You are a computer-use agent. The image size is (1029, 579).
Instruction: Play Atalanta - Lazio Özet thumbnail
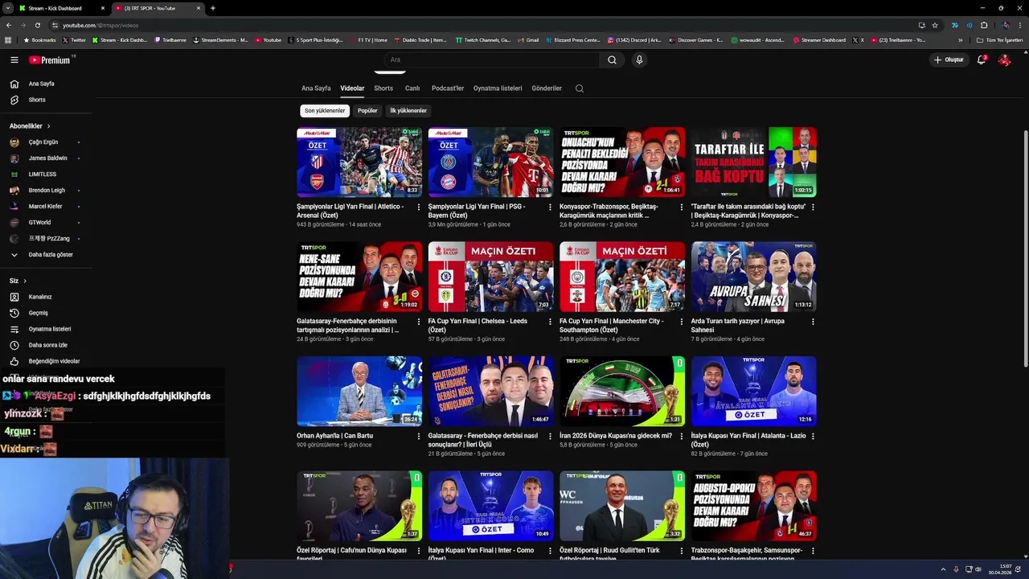tap(753, 391)
